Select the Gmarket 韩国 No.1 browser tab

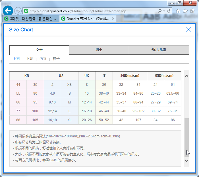point(88,19)
